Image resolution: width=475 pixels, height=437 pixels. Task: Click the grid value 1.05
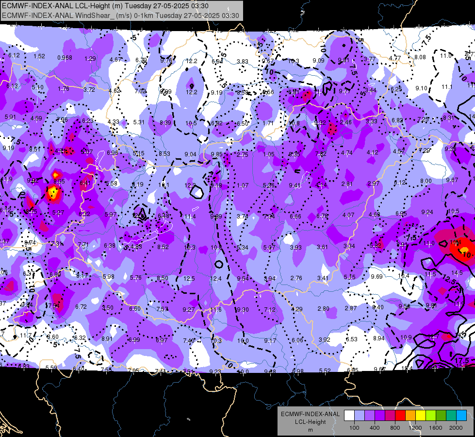[x=269, y=154]
